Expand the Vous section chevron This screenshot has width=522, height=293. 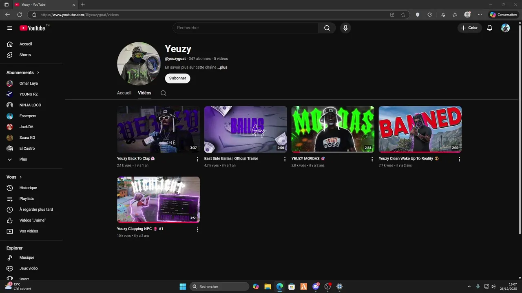tap(21, 177)
